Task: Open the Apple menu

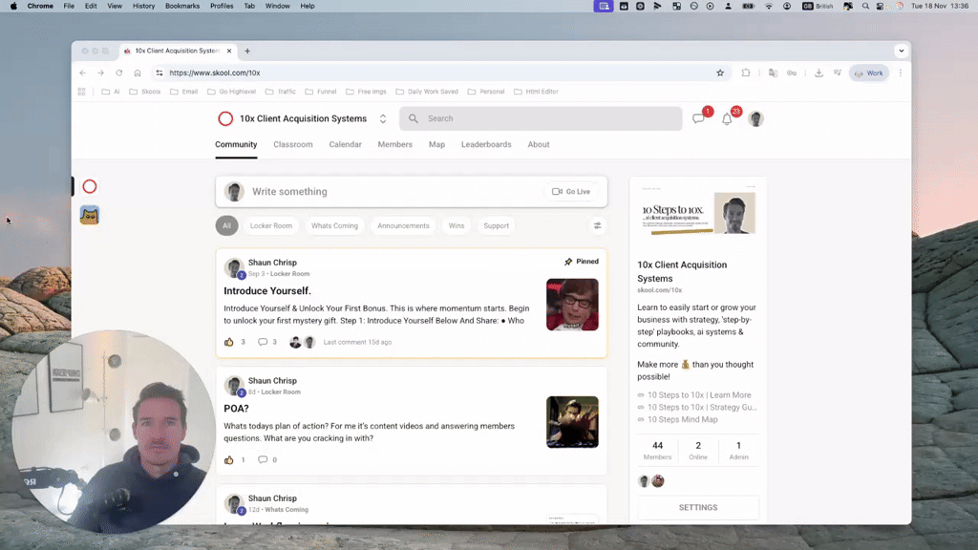Action: 13,7
